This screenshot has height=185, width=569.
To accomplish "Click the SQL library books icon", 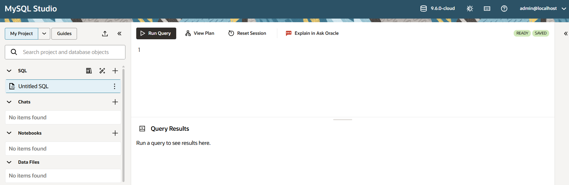I will 89,71.
